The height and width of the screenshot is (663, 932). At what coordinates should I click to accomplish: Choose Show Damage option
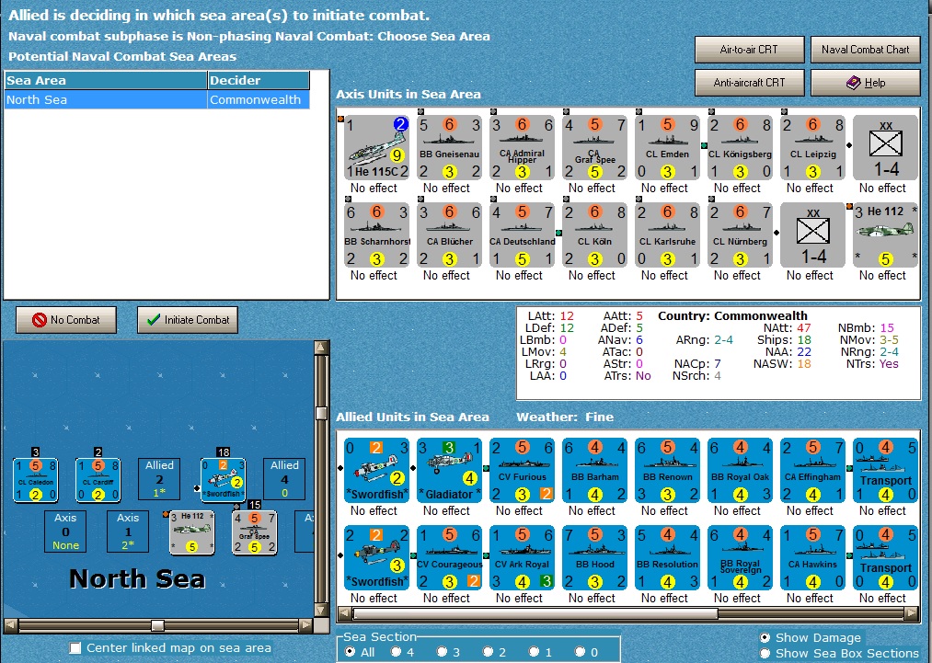(x=765, y=637)
